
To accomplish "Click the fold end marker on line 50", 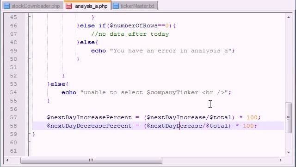I will click(30, 58).
